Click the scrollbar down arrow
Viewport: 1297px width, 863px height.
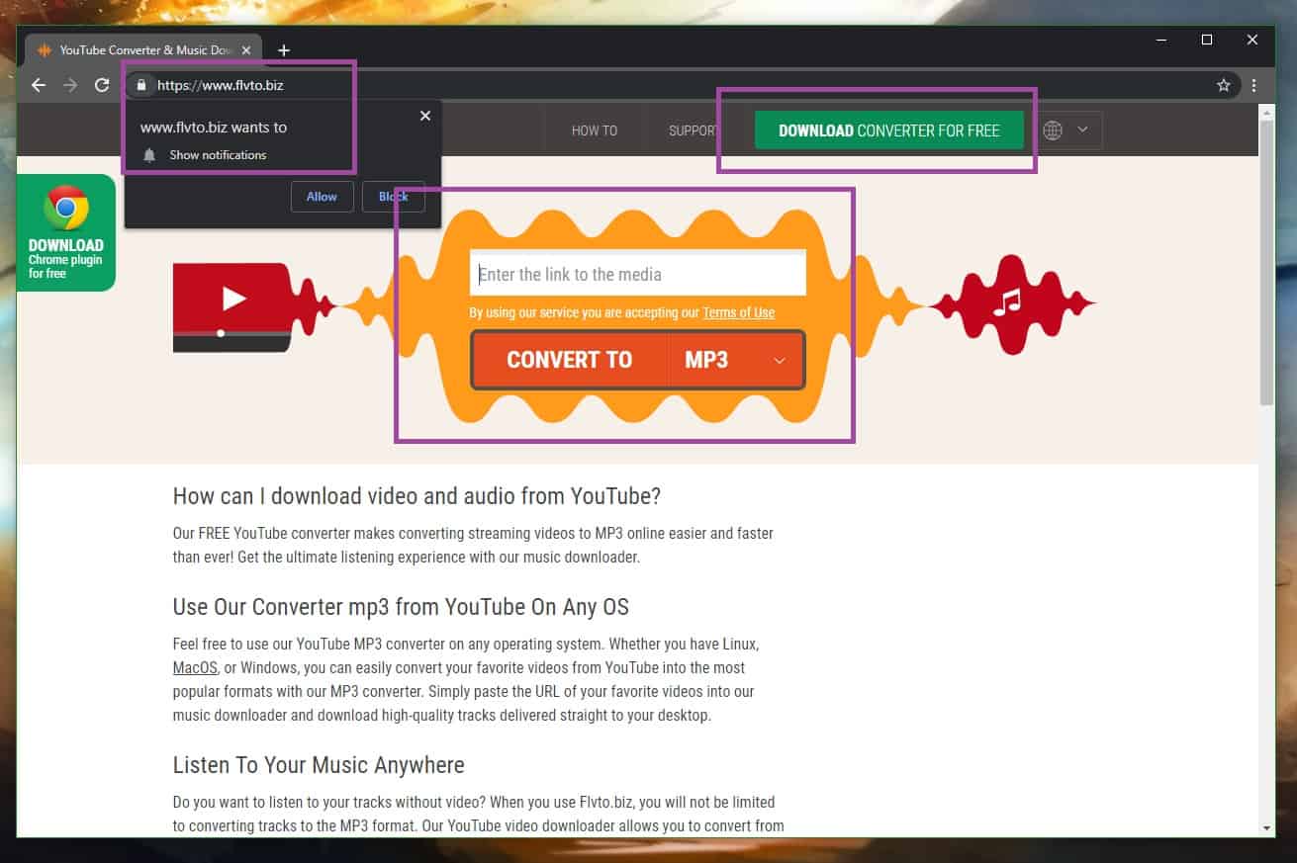(x=1266, y=827)
